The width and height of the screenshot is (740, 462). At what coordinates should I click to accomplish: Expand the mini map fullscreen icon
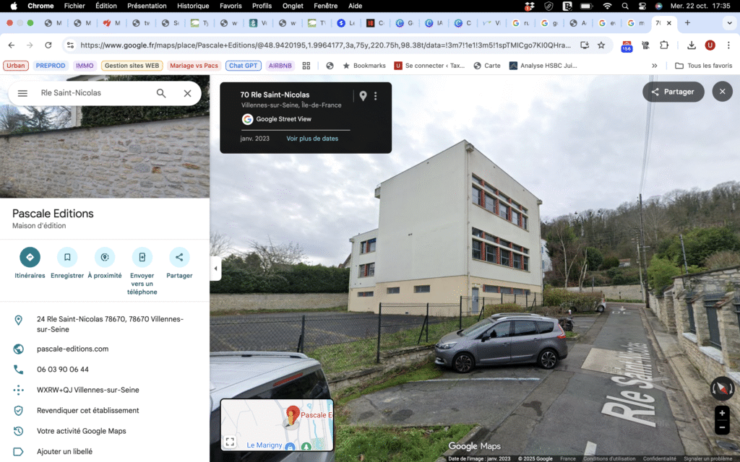tap(230, 441)
